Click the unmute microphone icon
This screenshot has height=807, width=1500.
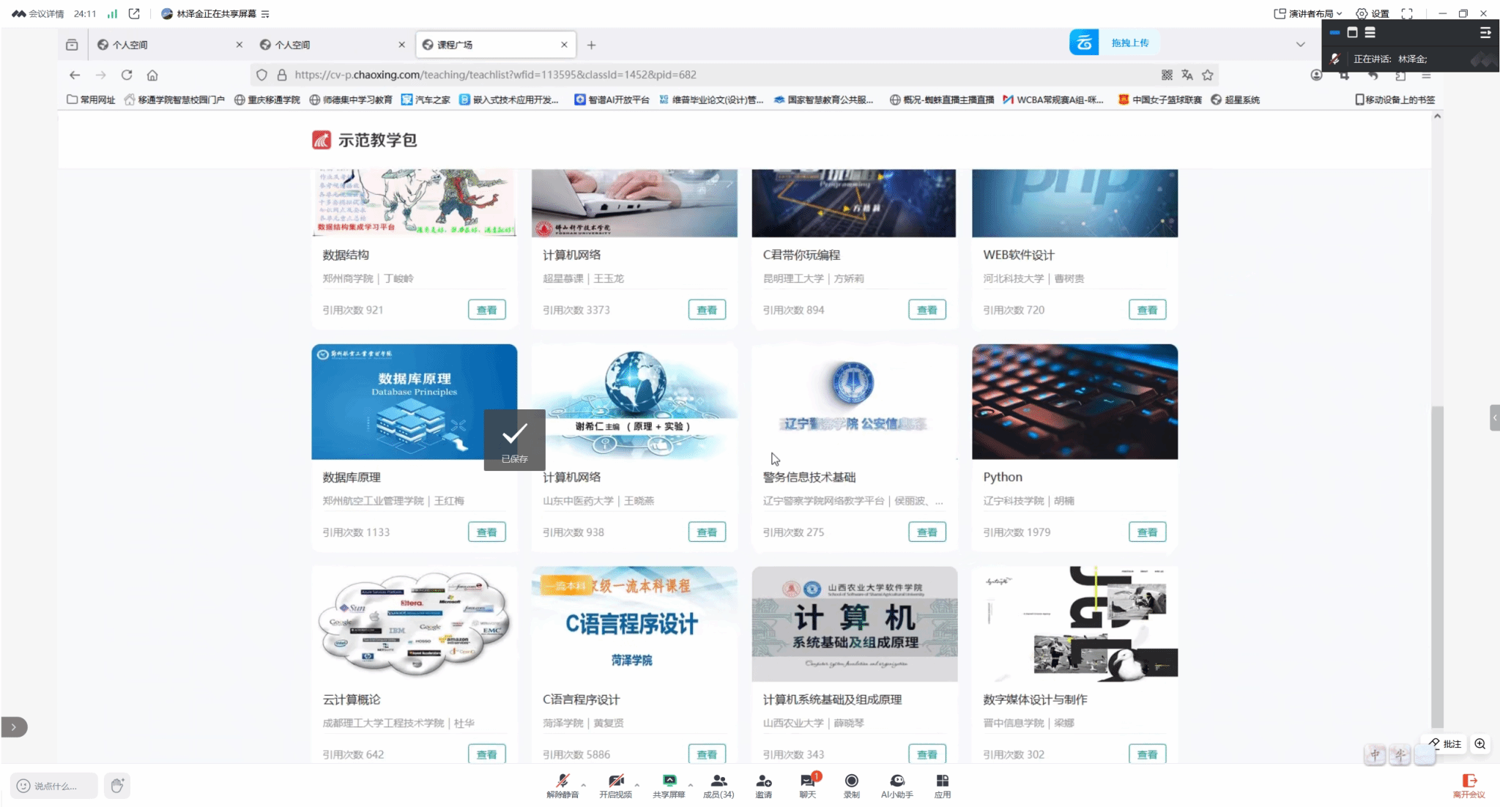[x=562, y=781]
